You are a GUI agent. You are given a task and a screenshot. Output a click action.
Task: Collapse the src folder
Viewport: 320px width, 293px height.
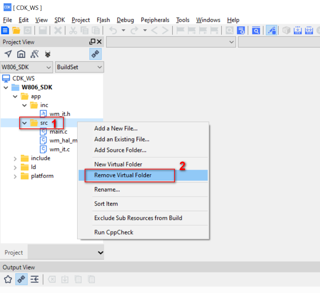point(25,123)
